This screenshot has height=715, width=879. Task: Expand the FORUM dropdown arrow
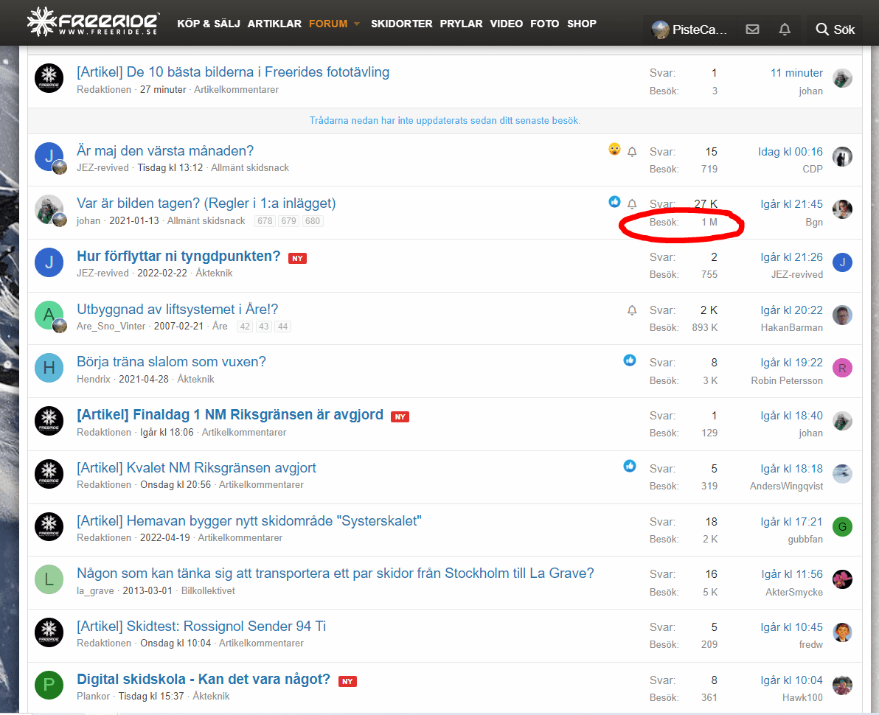tap(357, 24)
